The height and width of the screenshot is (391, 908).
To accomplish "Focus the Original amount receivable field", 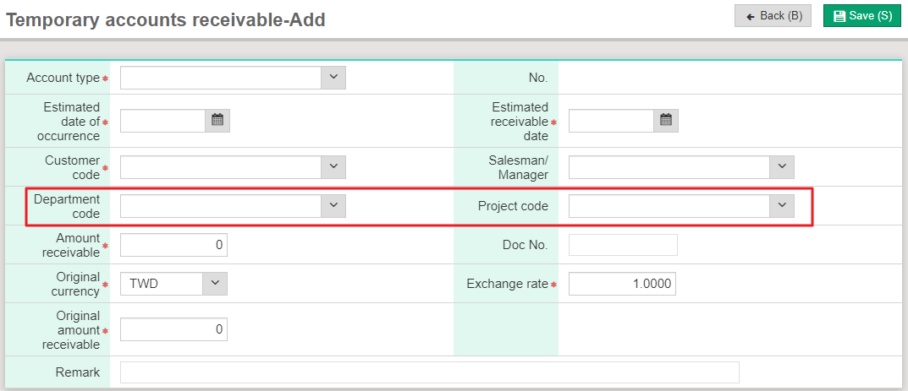I will pos(173,329).
